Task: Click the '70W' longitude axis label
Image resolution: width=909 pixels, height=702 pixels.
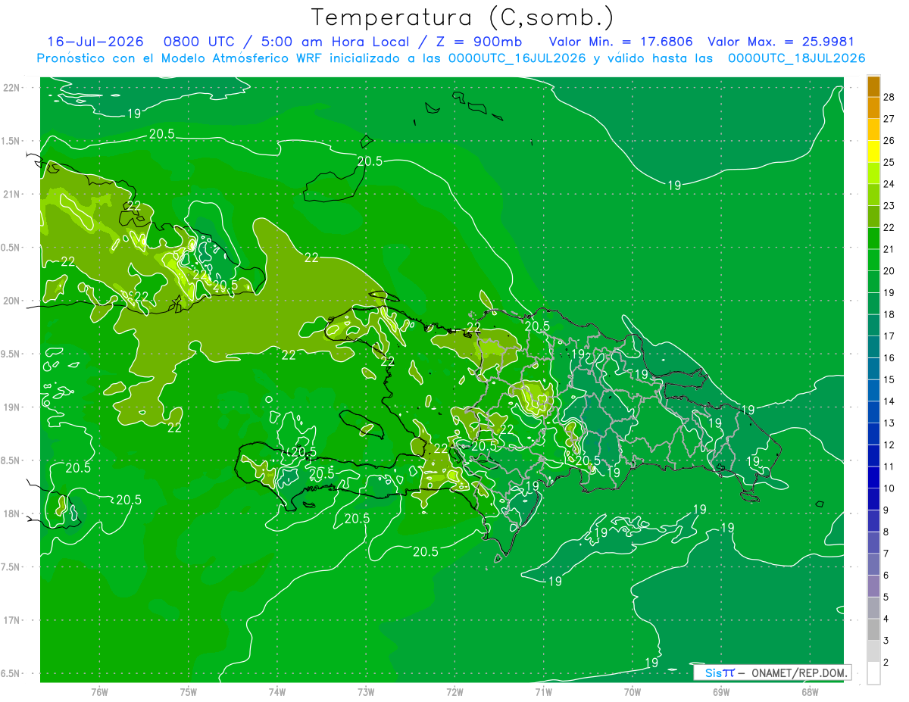Action: click(x=633, y=692)
